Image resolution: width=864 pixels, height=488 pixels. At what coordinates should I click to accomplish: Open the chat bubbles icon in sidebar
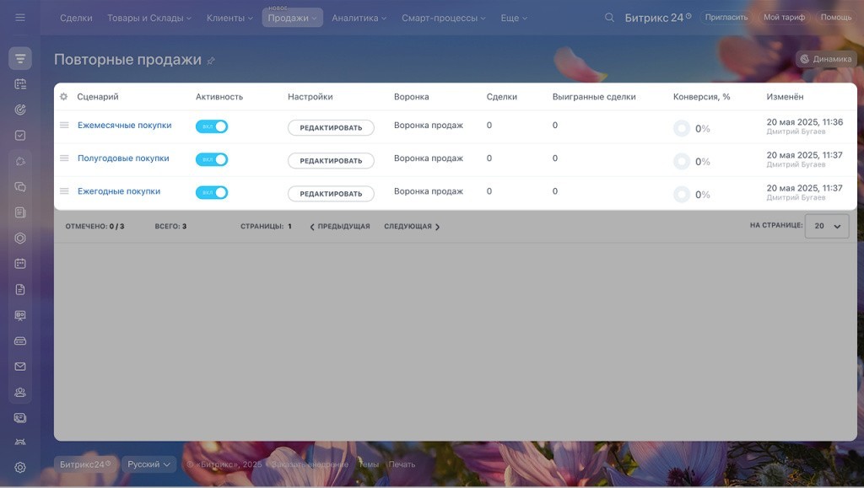(20, 187)
